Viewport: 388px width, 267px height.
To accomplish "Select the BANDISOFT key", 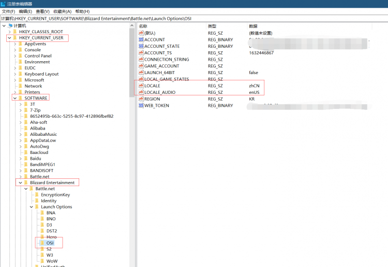I will click(x=41, y=171).
